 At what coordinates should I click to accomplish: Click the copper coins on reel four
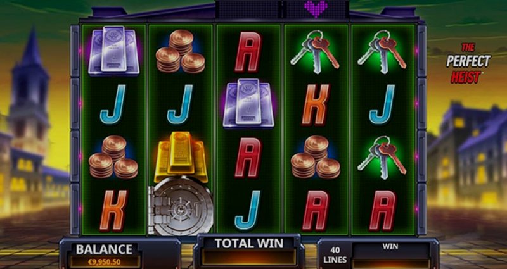click(x=315, y=157)
